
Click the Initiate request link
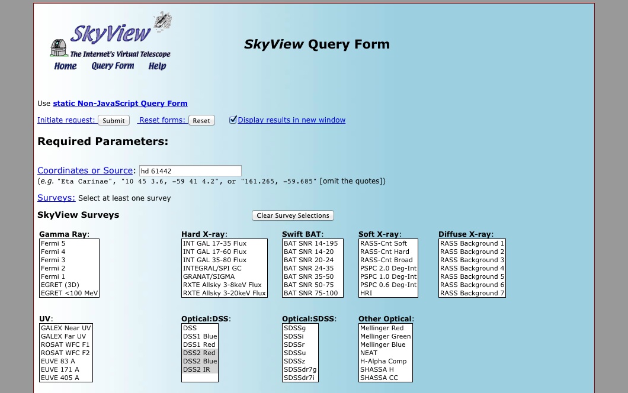66,120
